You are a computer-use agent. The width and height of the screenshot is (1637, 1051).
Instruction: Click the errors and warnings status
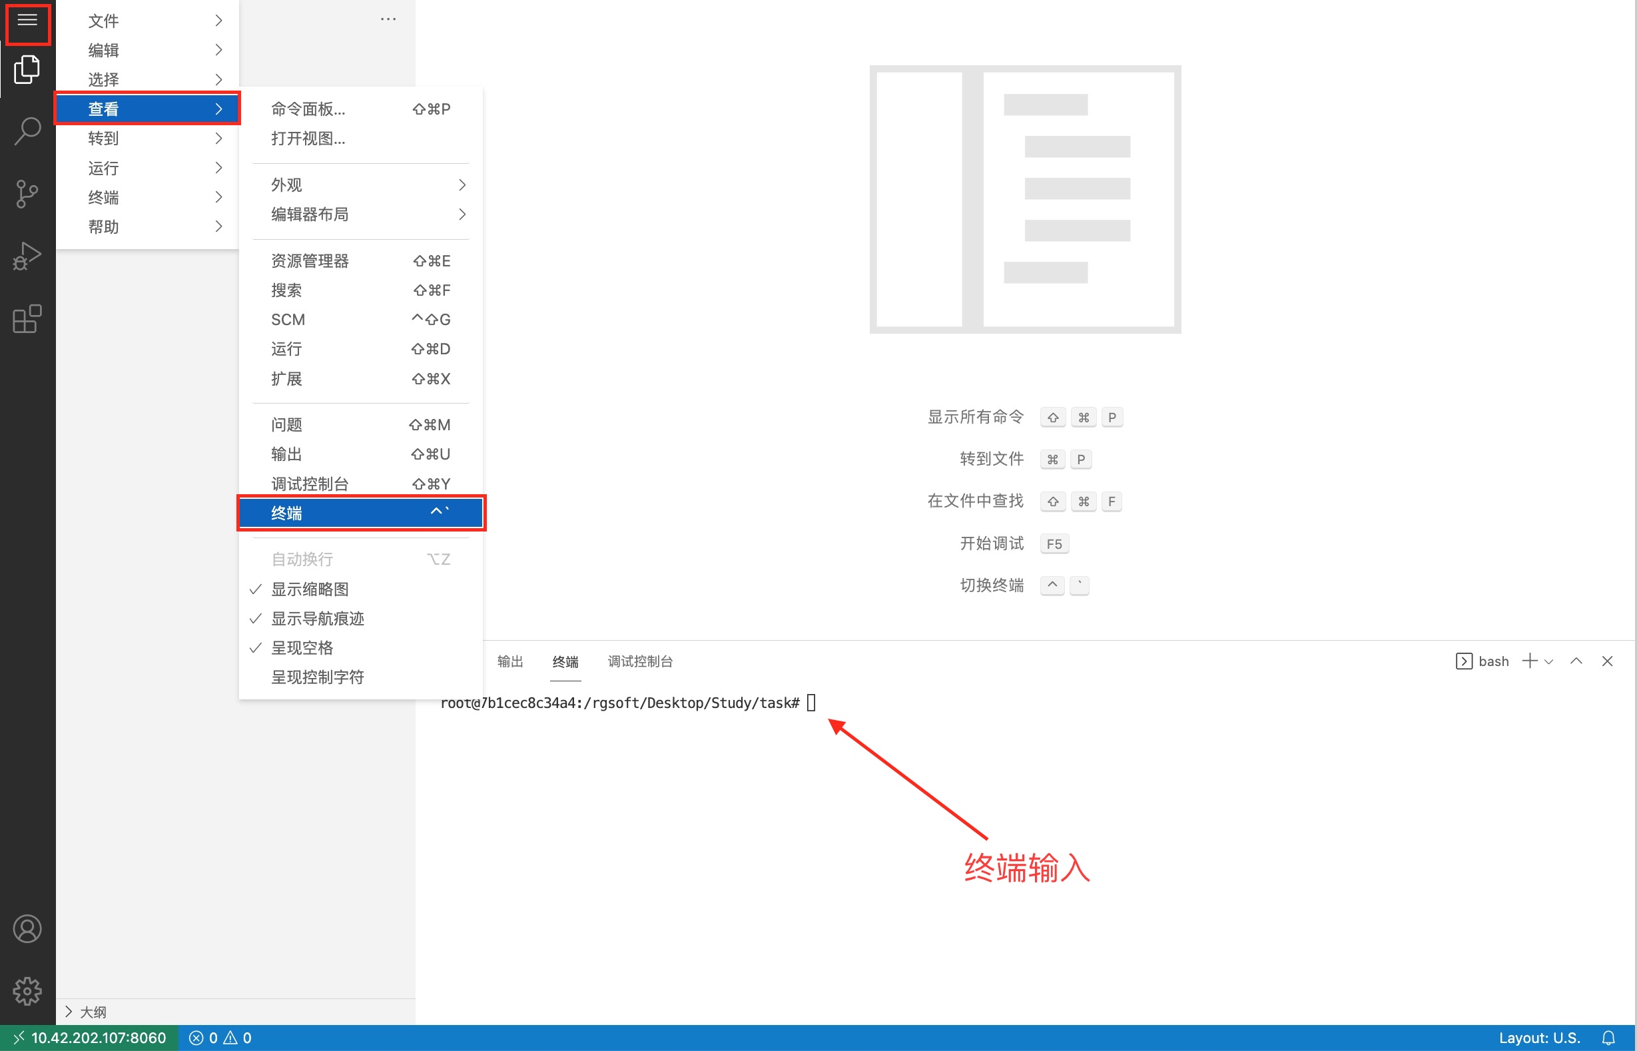[x=220, y=1038]
